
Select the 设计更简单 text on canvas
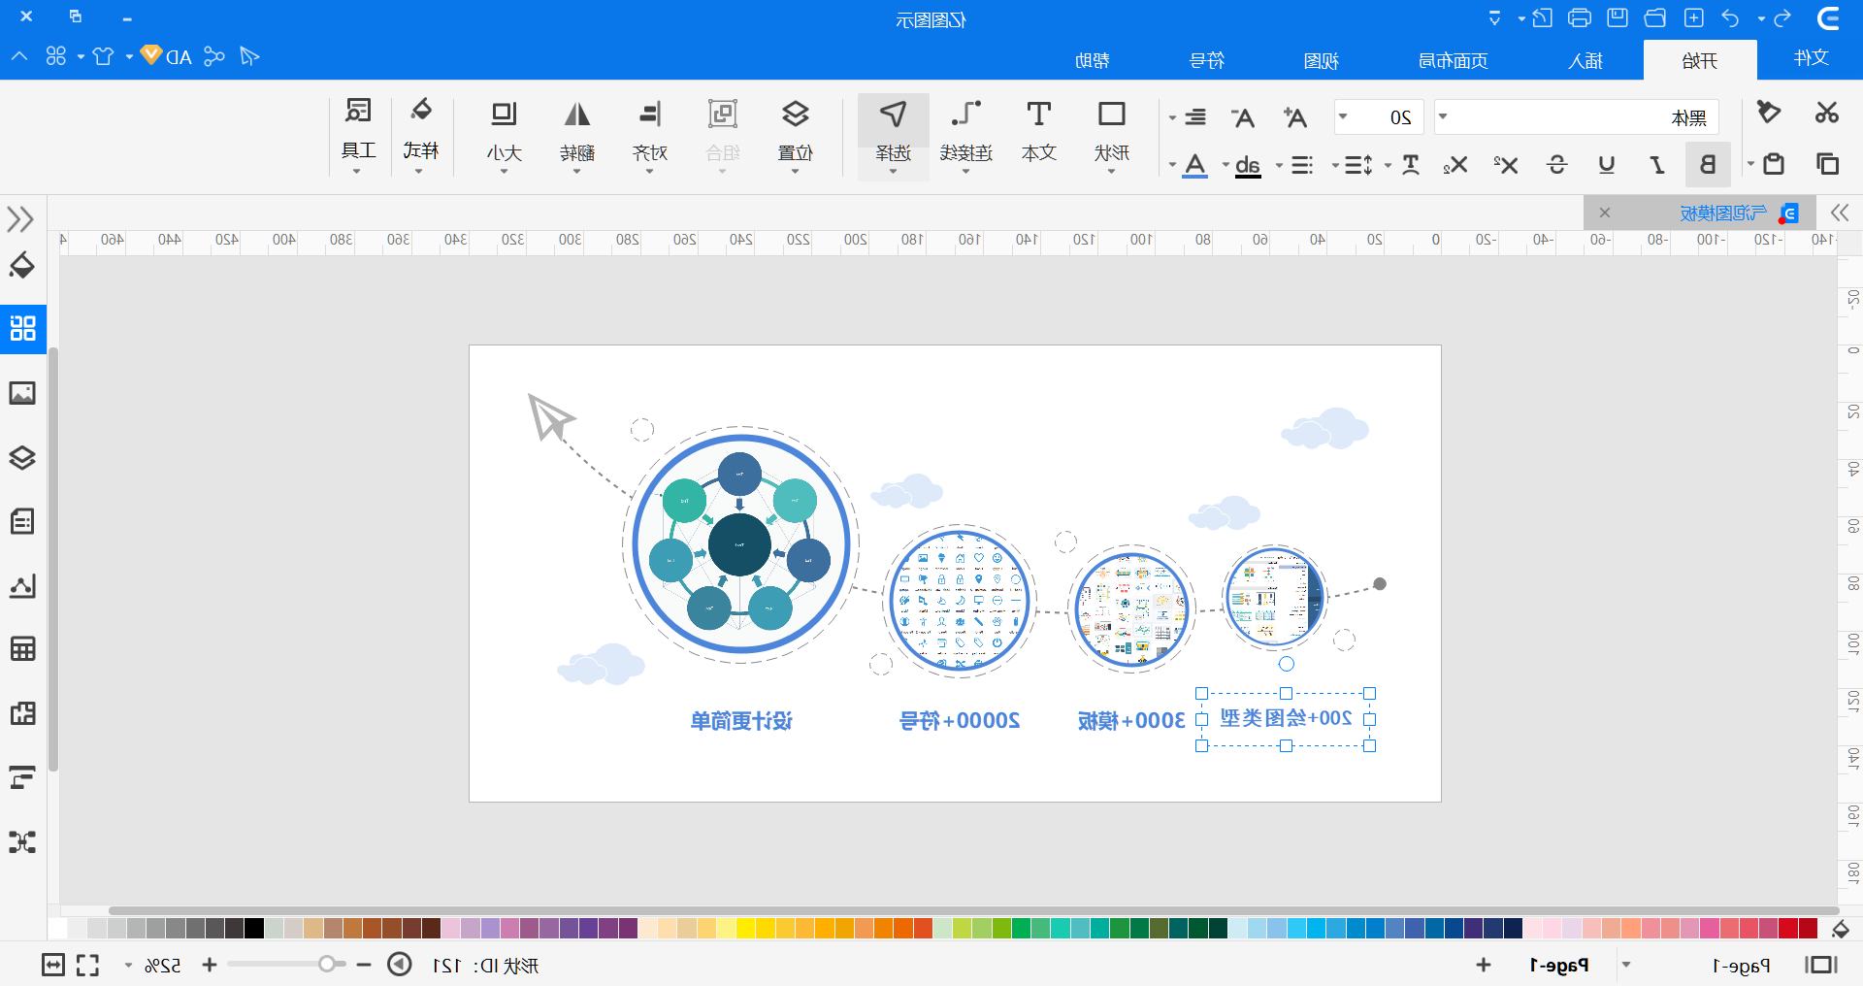(741, 721)
